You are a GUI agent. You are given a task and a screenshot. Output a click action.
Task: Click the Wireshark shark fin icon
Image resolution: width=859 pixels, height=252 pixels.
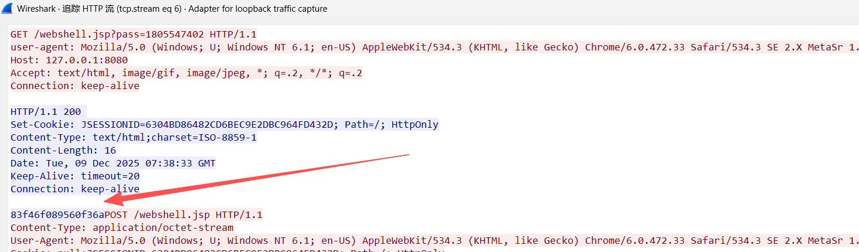coord(8,9)
